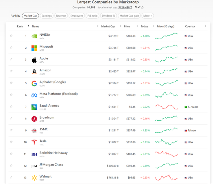View Walmart 30-day price chart
213x184 pixels.
tap(166, 177)
